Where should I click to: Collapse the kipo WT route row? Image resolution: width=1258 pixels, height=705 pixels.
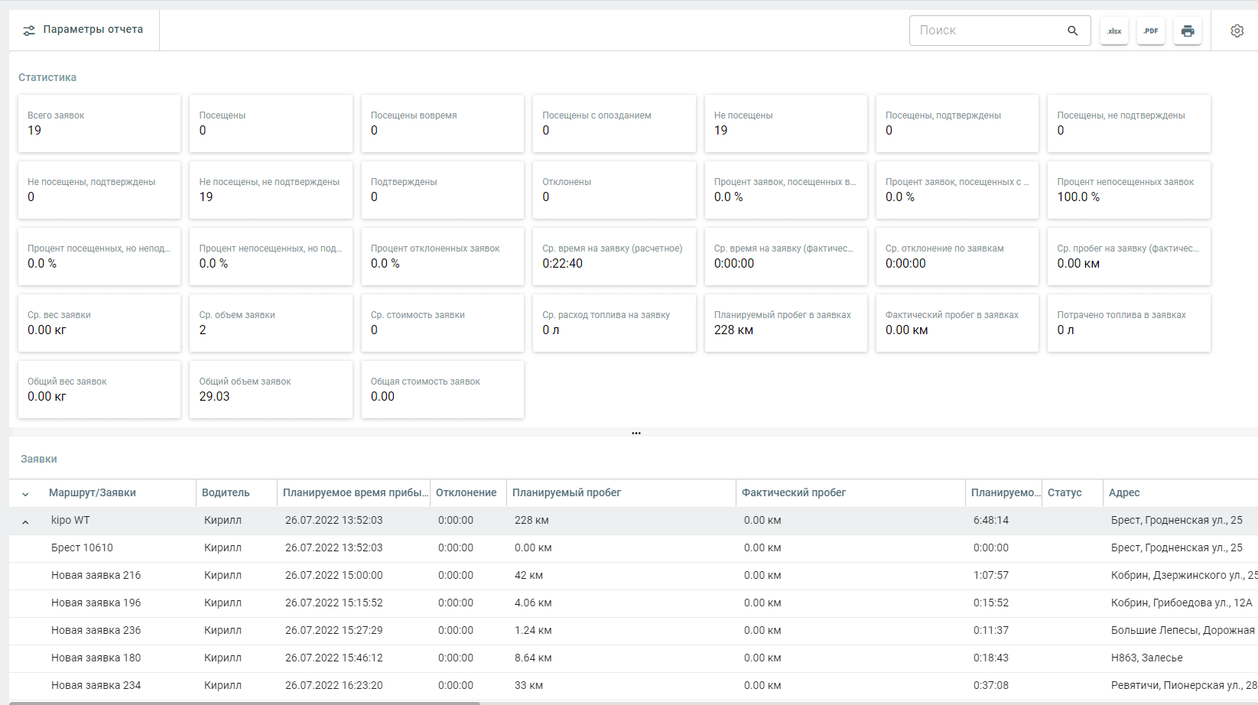coord(25,521)
